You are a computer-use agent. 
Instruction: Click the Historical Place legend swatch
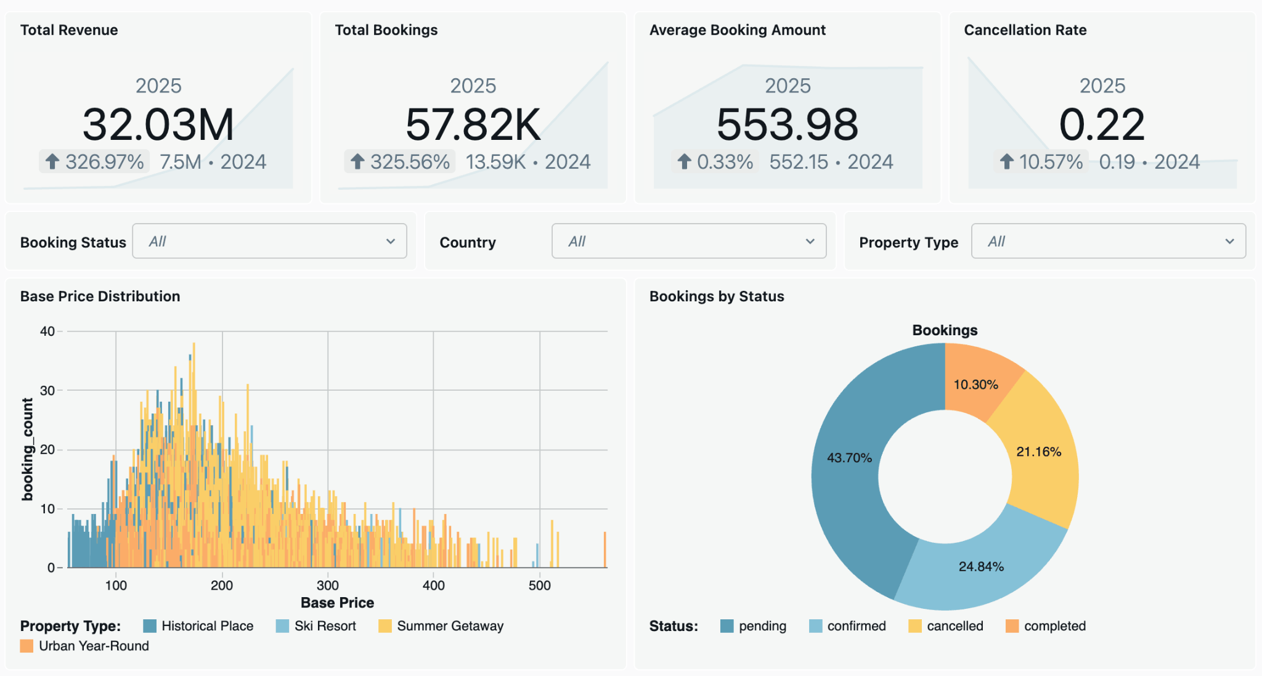pos(150,626)
